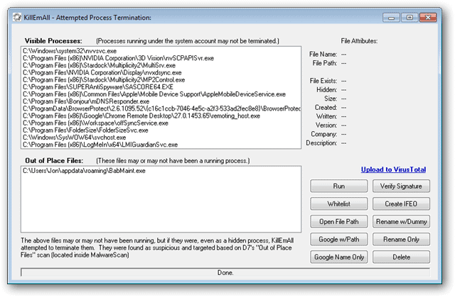Search with Google w/Path button
Viewport: 455px width, 297px height.
338,240
